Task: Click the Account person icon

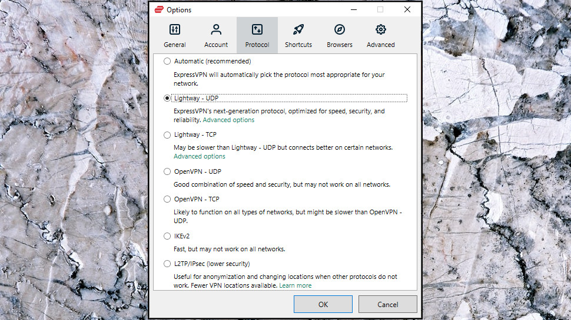Action: tap(216, 29)
